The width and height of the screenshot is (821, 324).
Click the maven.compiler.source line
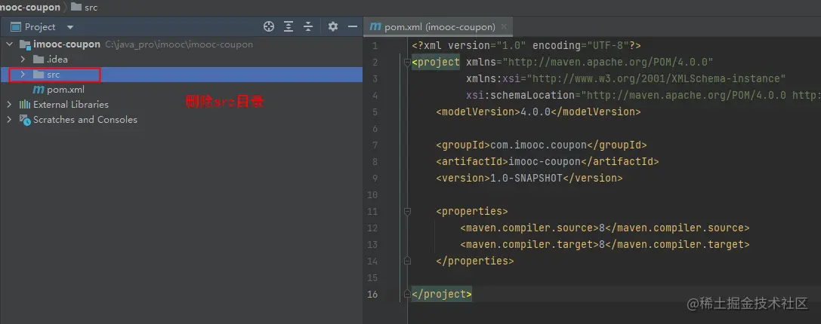point(605,228)
